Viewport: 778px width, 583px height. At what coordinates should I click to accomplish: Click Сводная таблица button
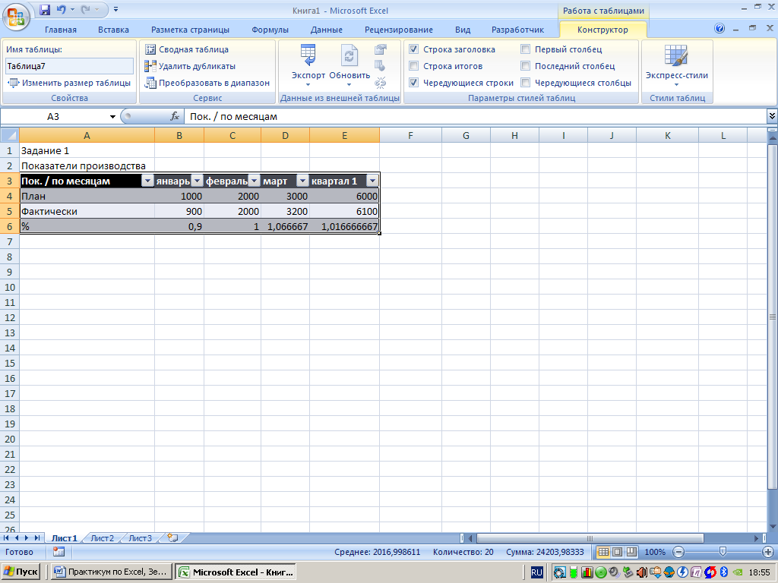coord(187,49)
